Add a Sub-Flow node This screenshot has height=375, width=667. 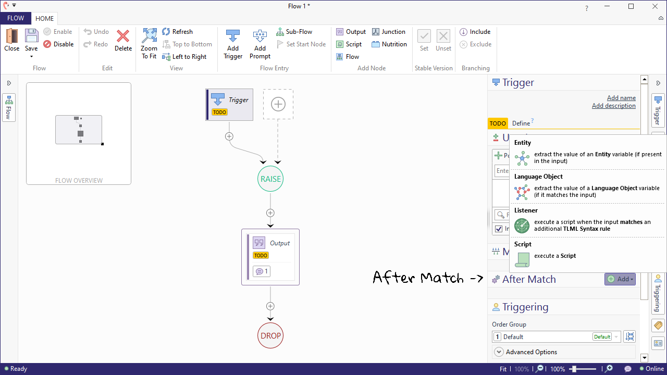pos(294,31)
